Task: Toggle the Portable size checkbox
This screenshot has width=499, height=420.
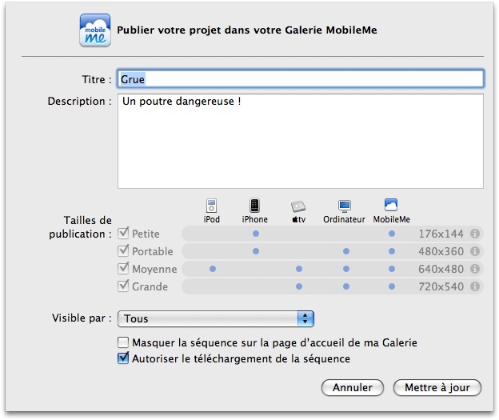Action: tap(123, 250)
